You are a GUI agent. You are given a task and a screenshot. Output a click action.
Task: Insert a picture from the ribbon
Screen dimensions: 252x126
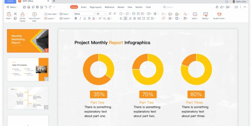pos(170,14)
